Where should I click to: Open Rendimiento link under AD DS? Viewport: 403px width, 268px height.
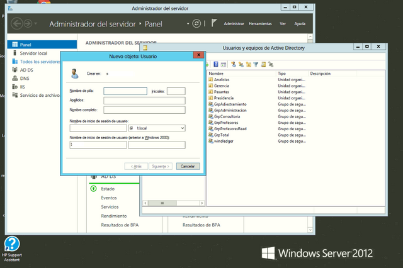point(114,216)
